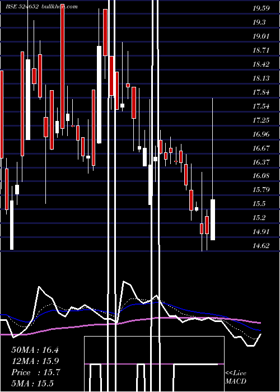Screen dimensions: 280x392
Task: Click the 18.13 price axis label
Action: coord(261,78)
